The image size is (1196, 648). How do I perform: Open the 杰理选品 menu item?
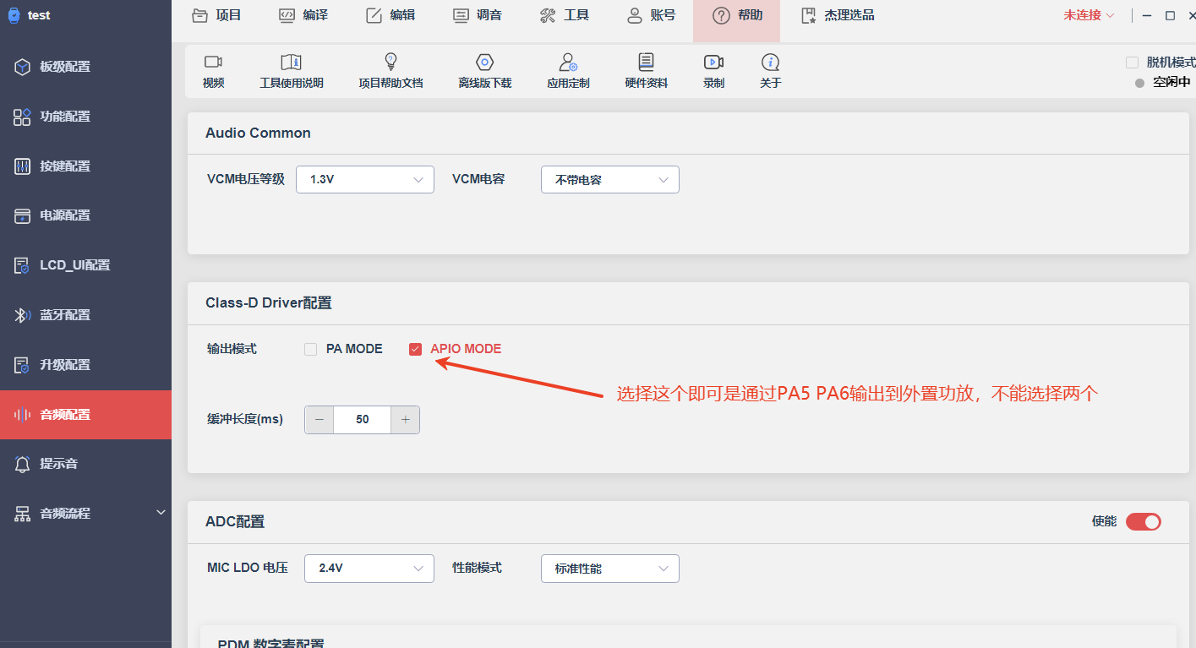pyautogui.click(x=838, y=15)
